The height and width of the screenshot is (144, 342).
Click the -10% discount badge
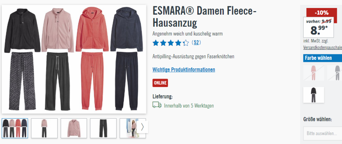point(322,13)
